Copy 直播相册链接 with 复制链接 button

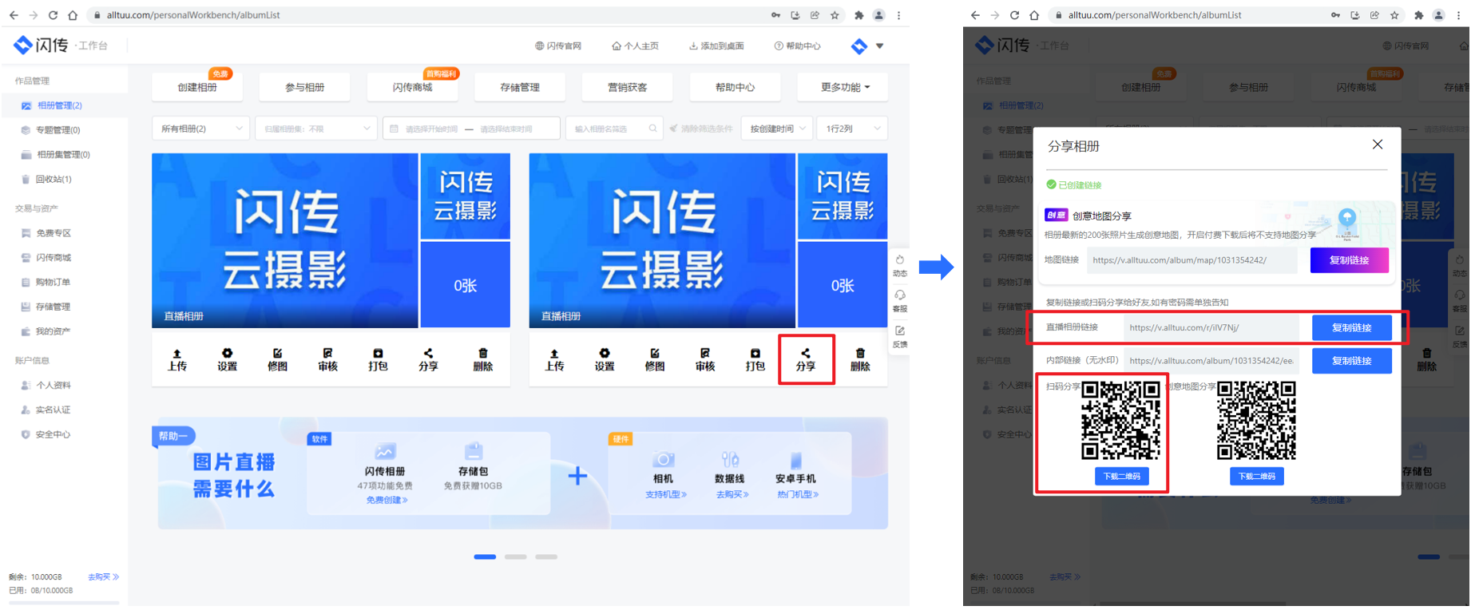click(x=1351, y=327)
